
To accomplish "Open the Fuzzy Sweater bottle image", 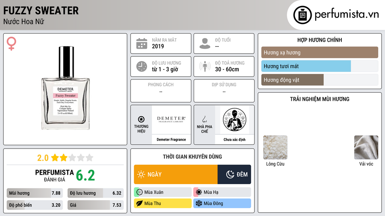I will [65, 88].
